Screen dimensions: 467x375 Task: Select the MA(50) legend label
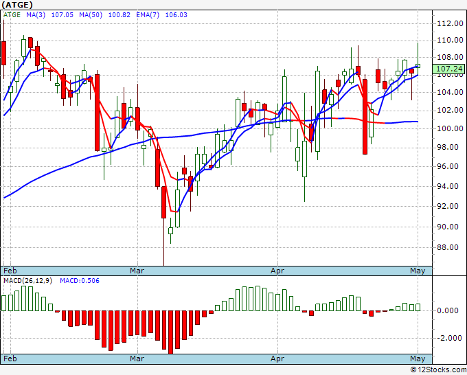(x=91, y=14)
